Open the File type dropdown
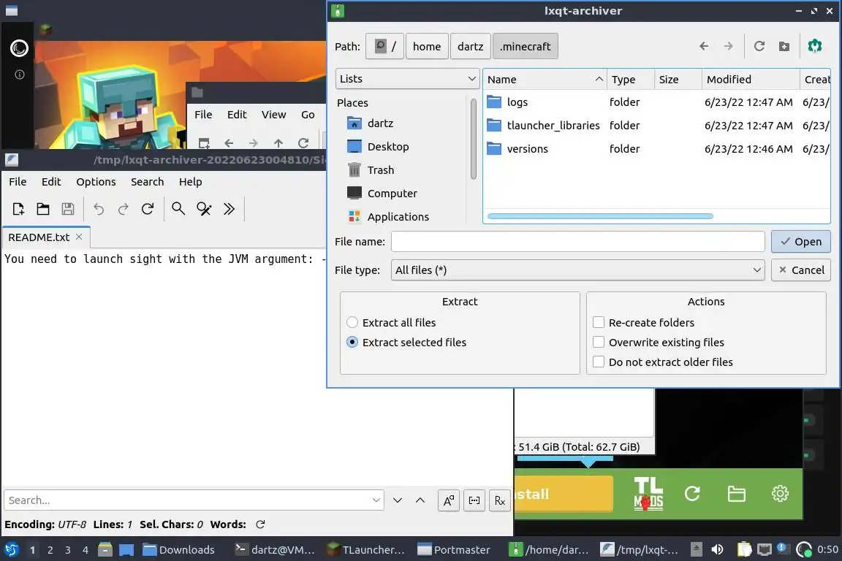This screenshot has width=842, height=561. pyautogui.click(x=578, y=270)
